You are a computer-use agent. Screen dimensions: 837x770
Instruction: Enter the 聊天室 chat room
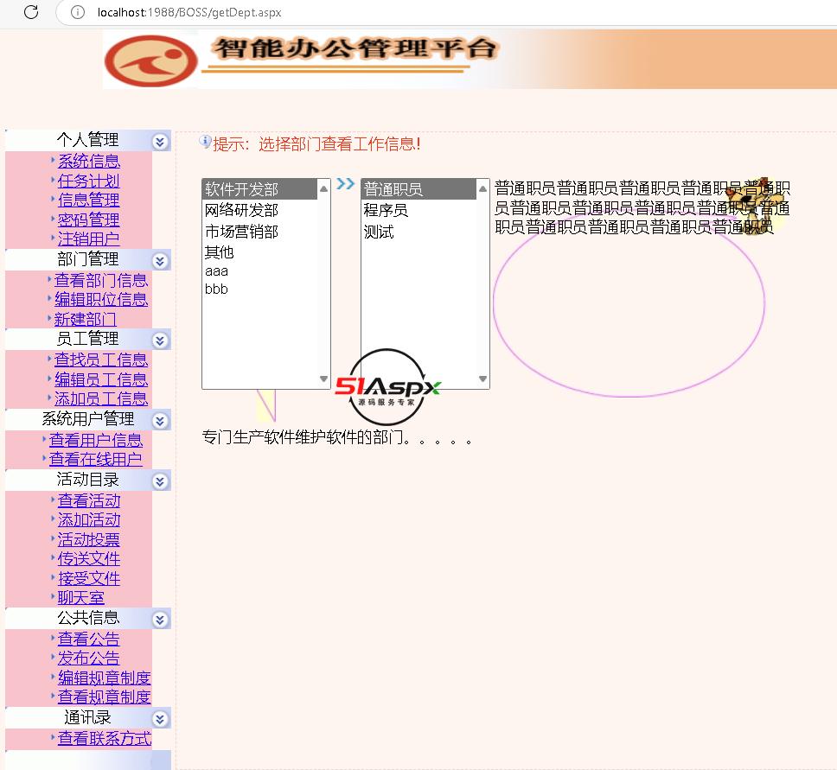pos(81,598)
